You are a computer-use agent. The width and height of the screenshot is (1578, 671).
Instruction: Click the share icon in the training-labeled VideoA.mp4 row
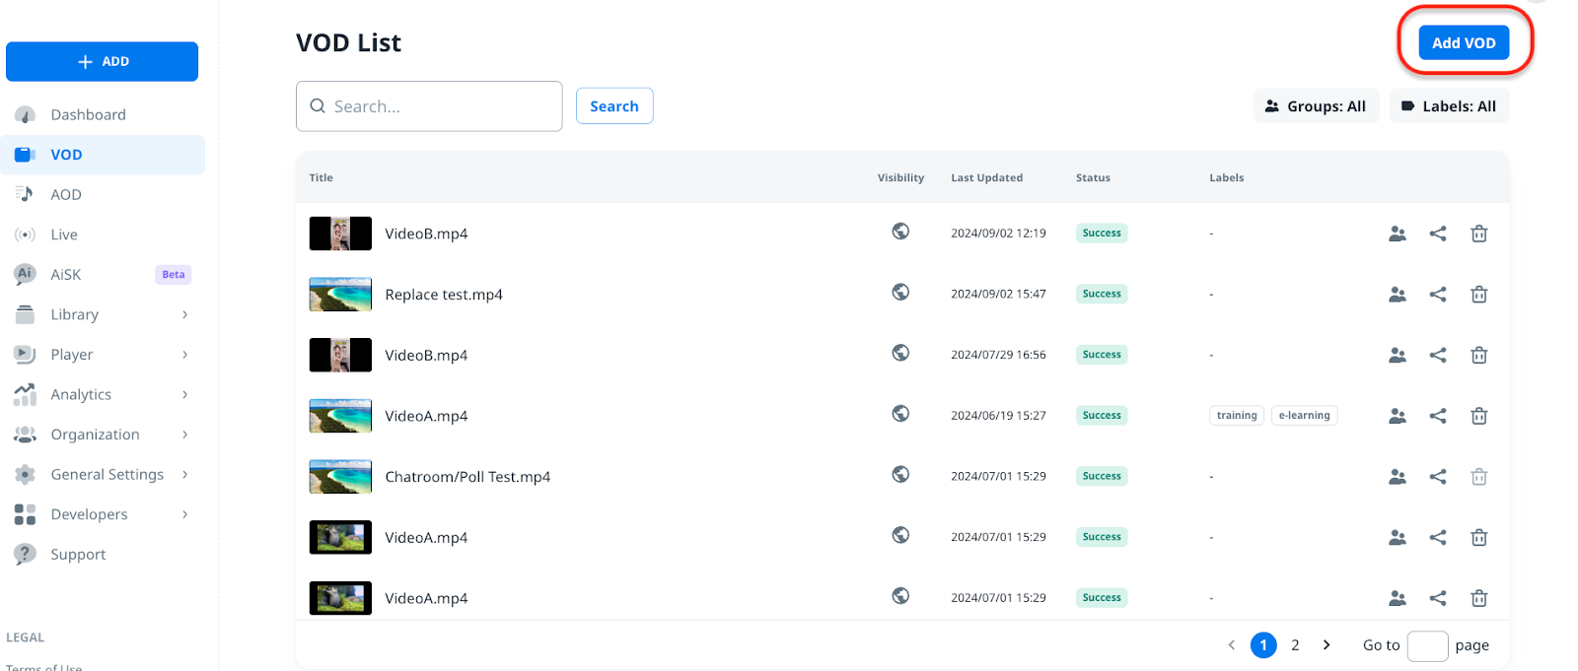[x=1438, y=416]
